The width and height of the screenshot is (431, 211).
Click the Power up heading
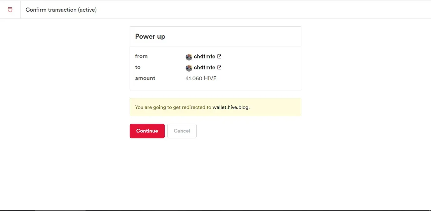click(x=150, y=37)
